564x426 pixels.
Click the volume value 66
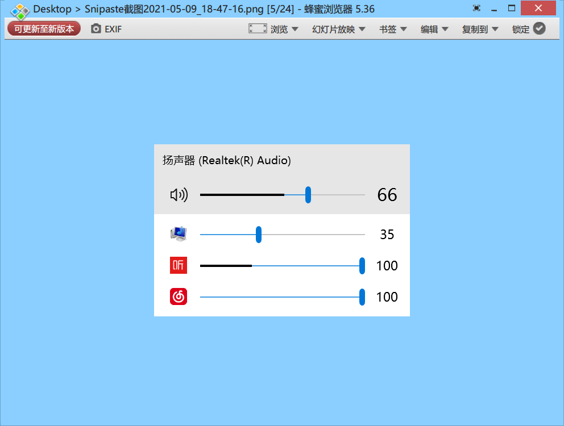tap(387, 195)
